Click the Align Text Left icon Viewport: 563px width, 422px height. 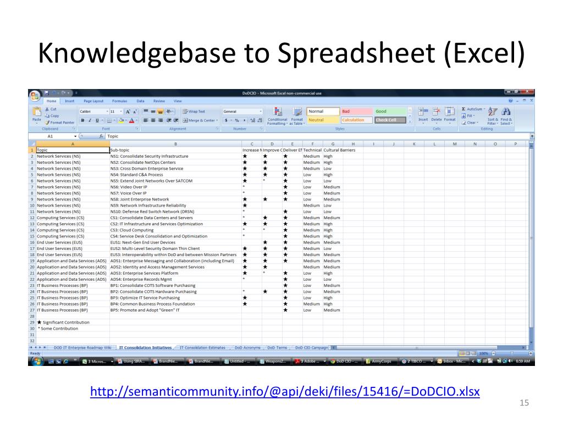(146, 120)
